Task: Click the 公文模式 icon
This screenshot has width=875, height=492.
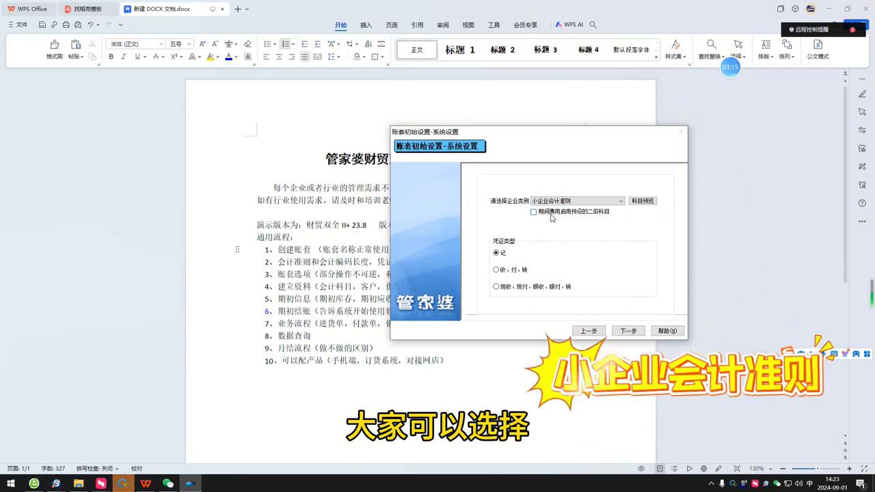Action: (x=818, y=49)
